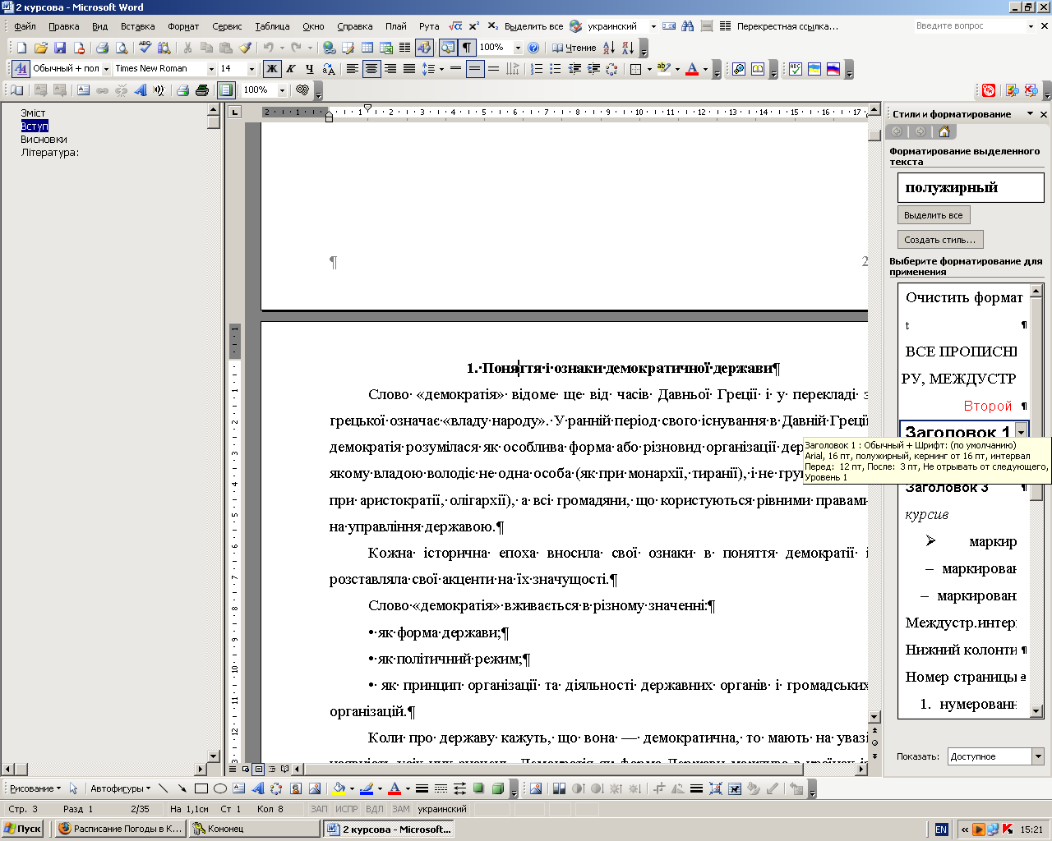Image resolution: width=1052 pixels, height=841 pixels.
Task: Insert a table from Standard toolbar
Action: [x=367, y=48]
